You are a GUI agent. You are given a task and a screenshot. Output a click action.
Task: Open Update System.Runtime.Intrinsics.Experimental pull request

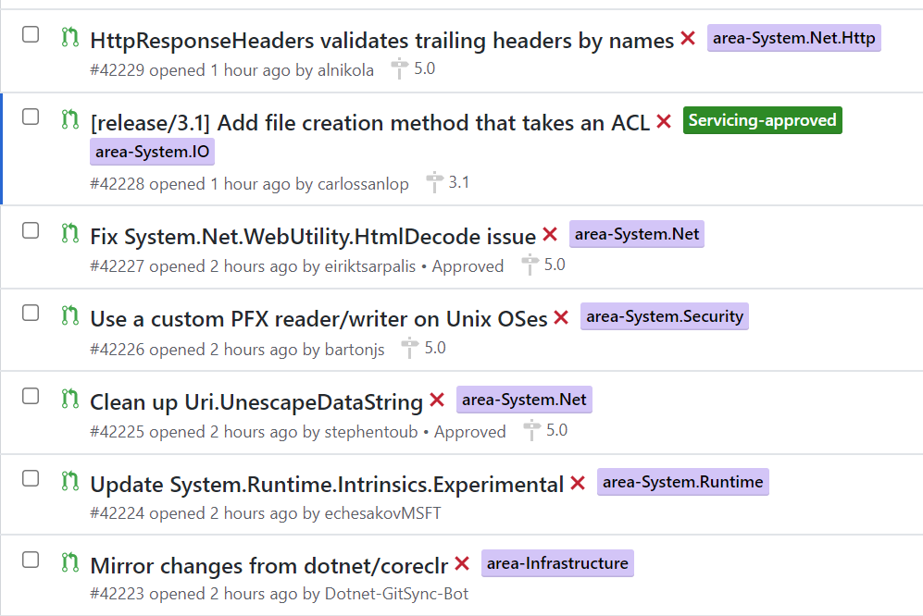pyautogui.click(x=327, y=485)
